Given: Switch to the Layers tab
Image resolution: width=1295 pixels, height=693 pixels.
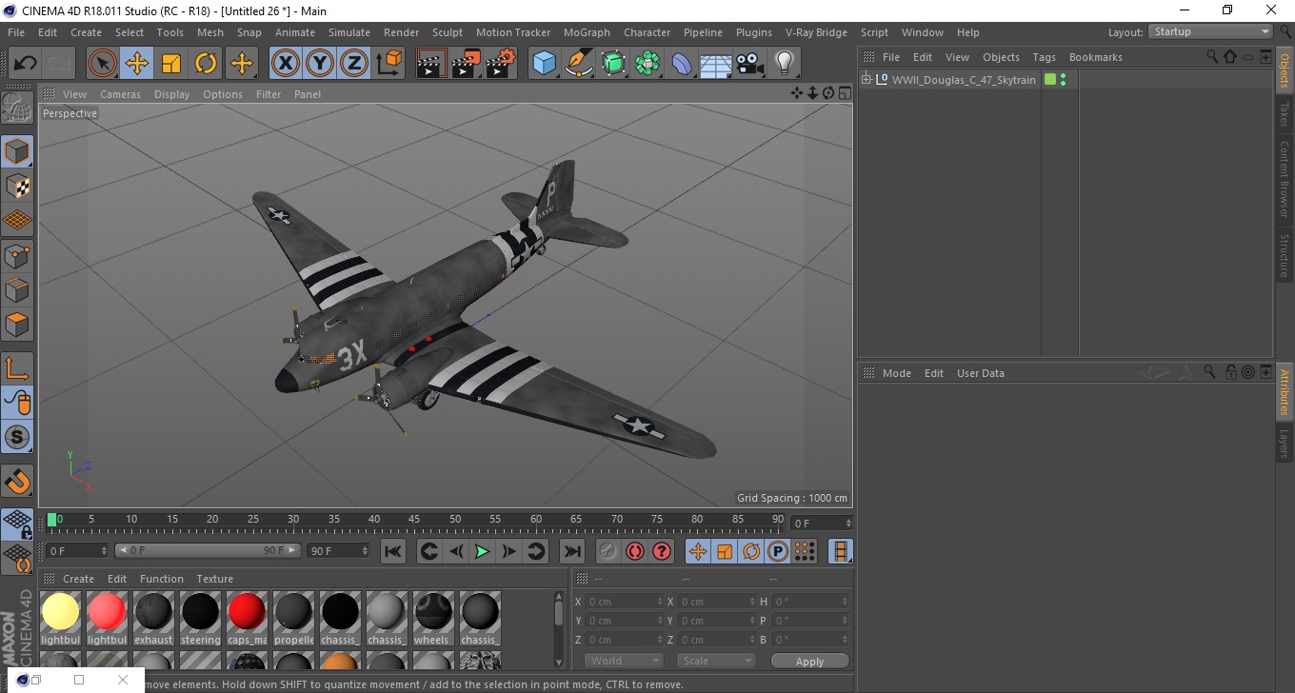Looking at the screenshot, I should click(x=1285, y=444).
